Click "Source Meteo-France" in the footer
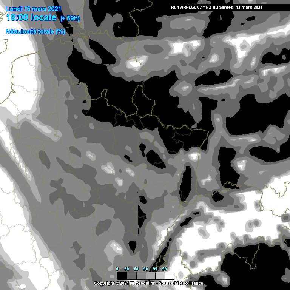Image resolution: width=290 pixels, height=290 pixels. click(x=181, y=284)
